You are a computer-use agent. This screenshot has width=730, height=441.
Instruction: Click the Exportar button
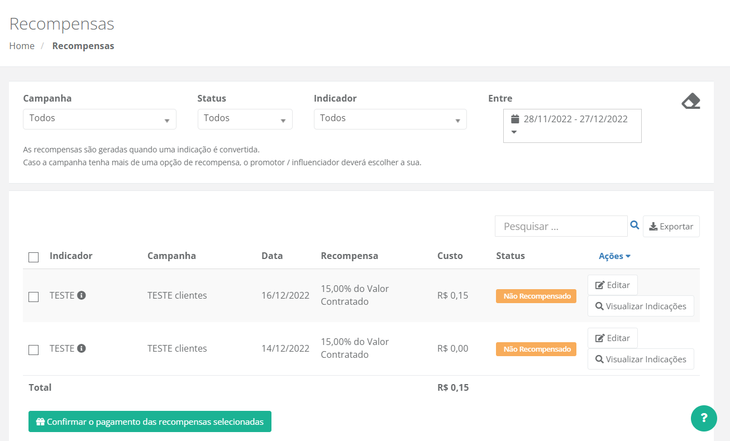pos(671,226)
